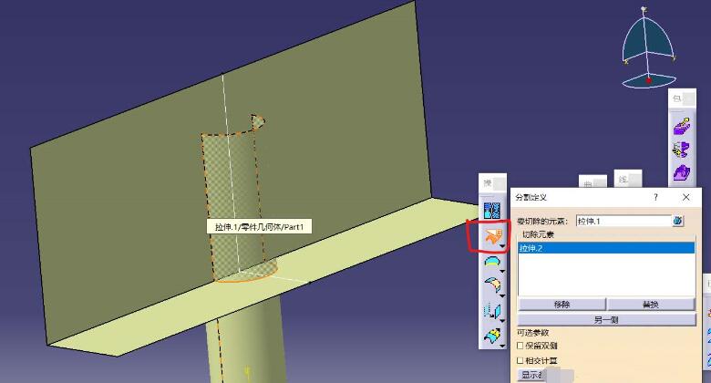
Task: Click the 3D compass in the viewport
Action: pyautogui.click(x=647, y=47)
